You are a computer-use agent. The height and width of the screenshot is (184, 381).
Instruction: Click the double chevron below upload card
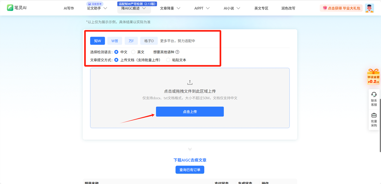pyautogui.click(x=190, y=149)
